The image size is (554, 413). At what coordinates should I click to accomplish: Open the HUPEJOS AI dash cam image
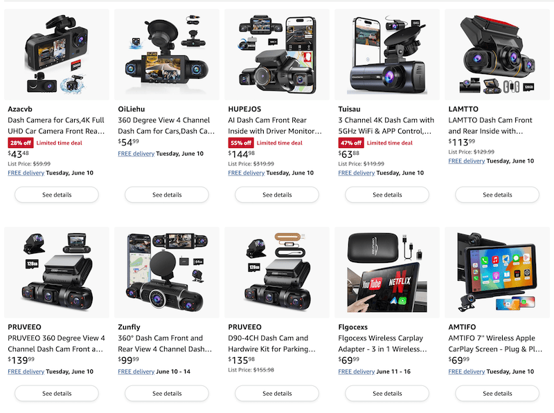point(277,55)
